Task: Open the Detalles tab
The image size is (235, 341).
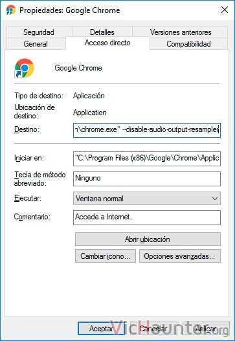Action: (102, 32)
